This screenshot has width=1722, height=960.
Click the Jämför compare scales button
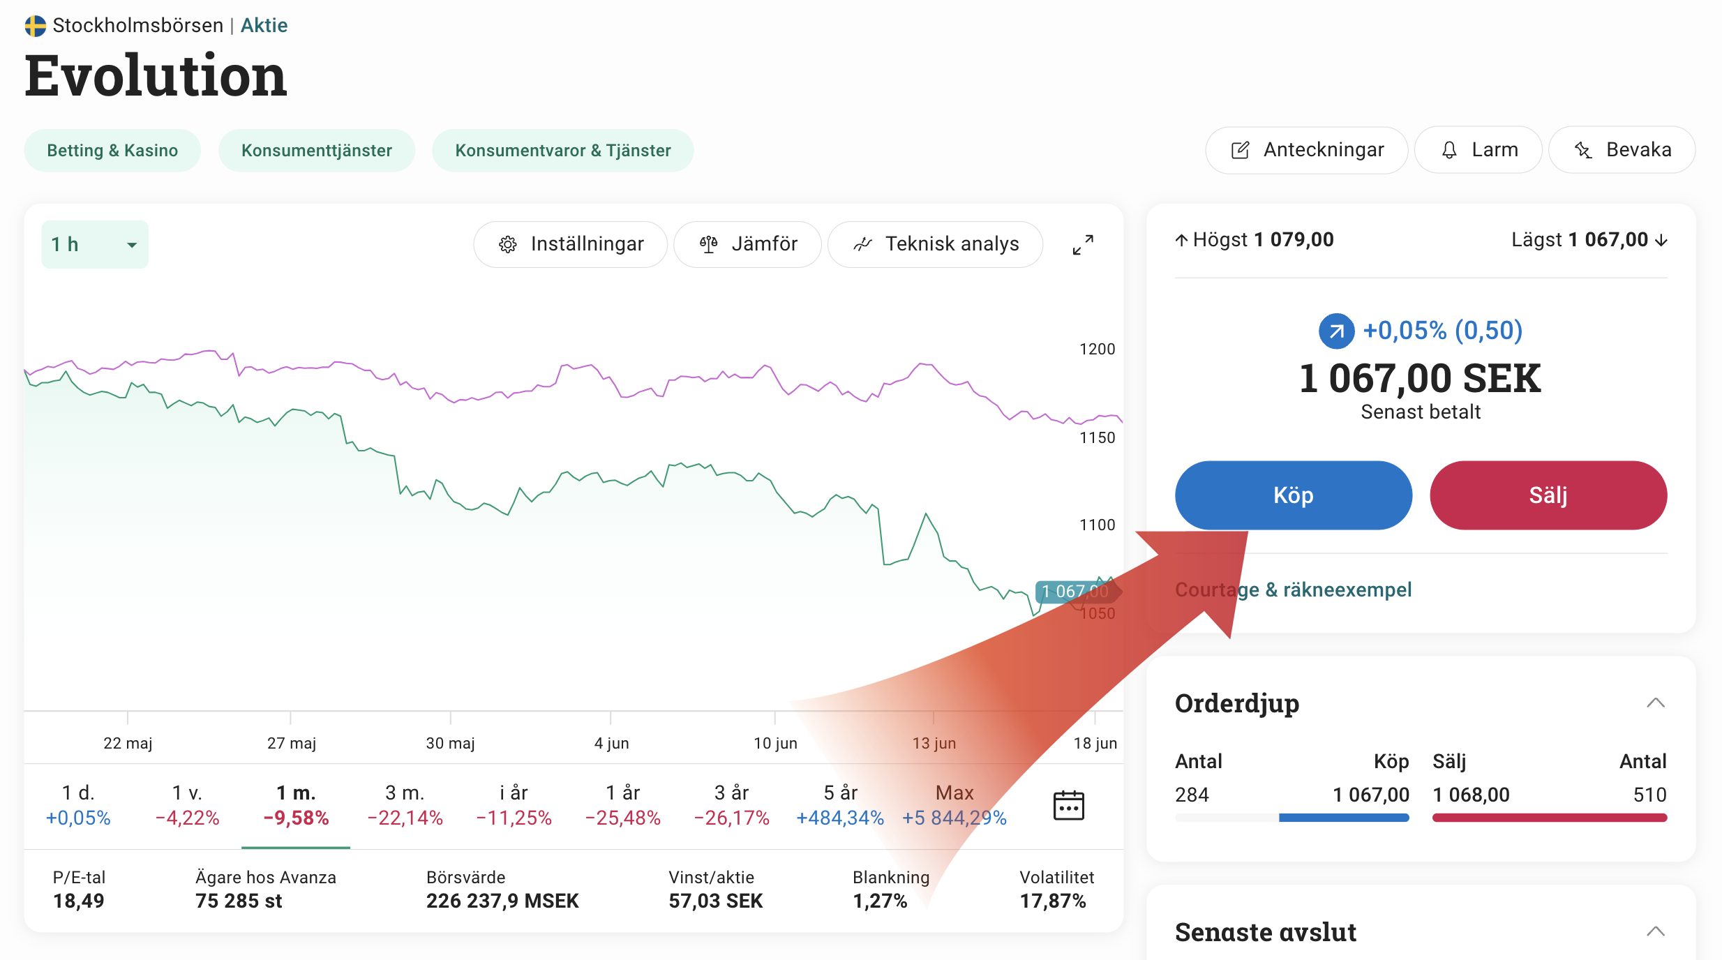[x=747, y=244]
